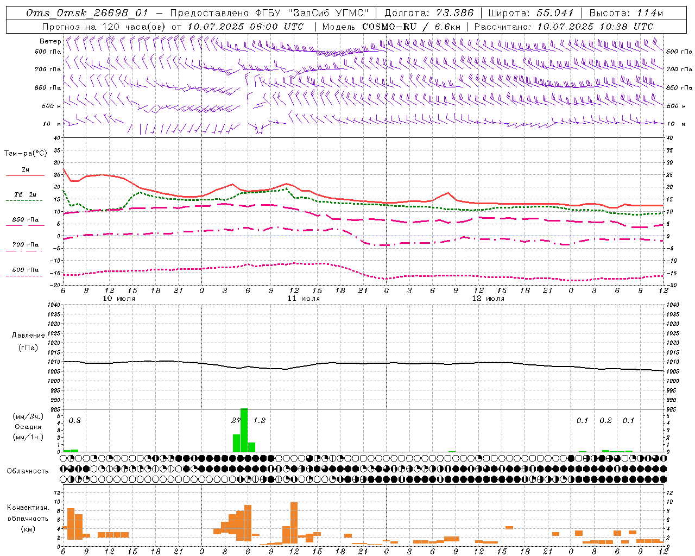The width and height of the screenshot is (695, 556).
Task: Click the Модель COSMO-RU / 6.6км label
Action: [391, 27]
